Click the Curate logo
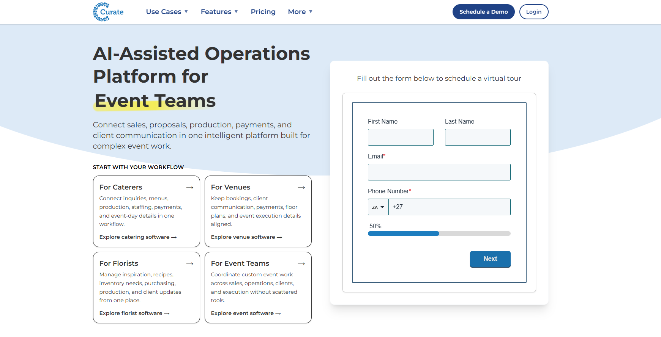The width and height of the screenshot is (661, 337). 108,12
